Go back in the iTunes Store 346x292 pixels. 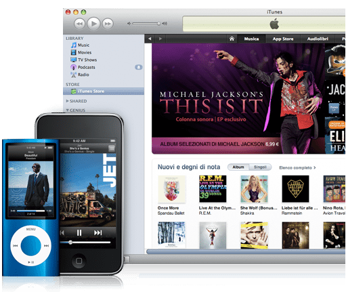pyautogui.click(x=150, y=39)
